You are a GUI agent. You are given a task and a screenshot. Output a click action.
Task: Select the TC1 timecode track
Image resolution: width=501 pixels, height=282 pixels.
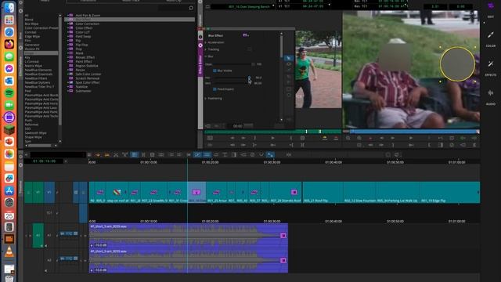click(49, 212)
